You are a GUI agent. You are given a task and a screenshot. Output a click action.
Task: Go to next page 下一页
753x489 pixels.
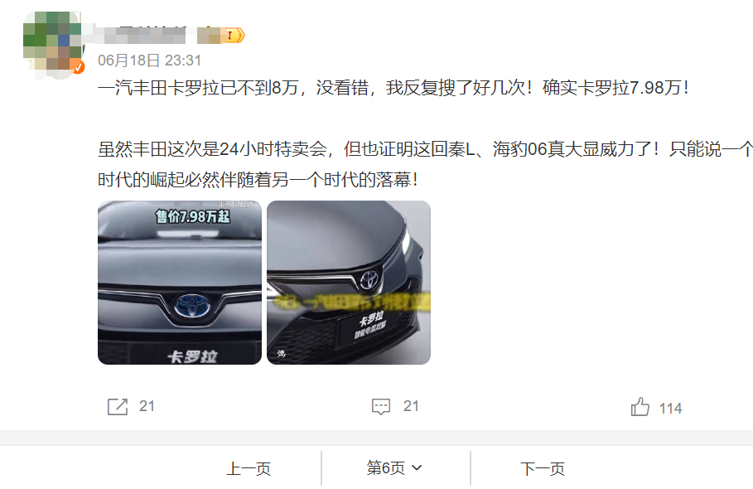[x=543, y=468]
